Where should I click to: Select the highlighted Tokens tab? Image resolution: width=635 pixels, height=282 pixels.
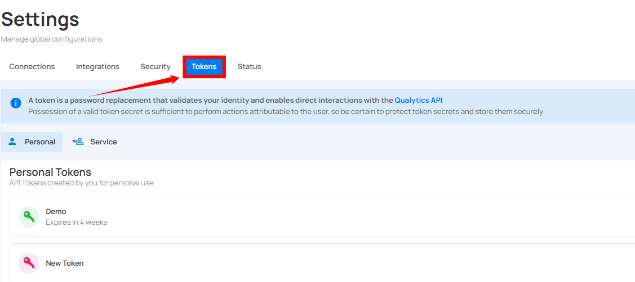click(x=204, y=66)
